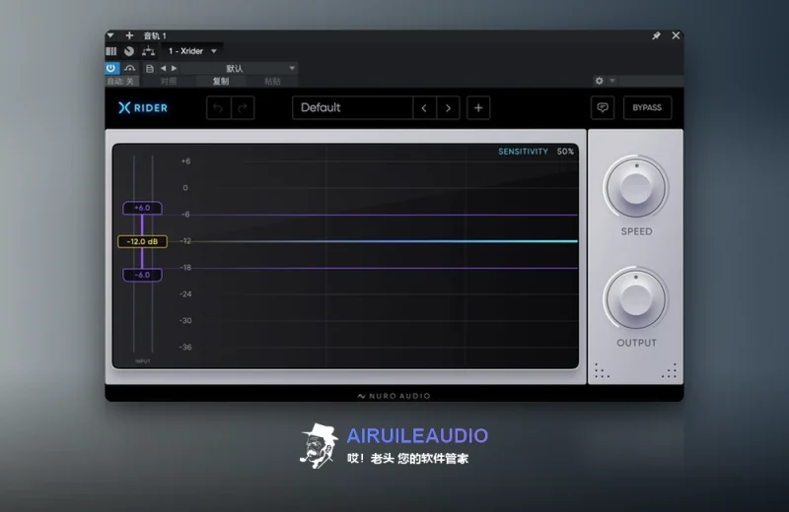789x512 pixels.
Task: Click the SENSITIVITY 50% value
Action: click(565, 152)
